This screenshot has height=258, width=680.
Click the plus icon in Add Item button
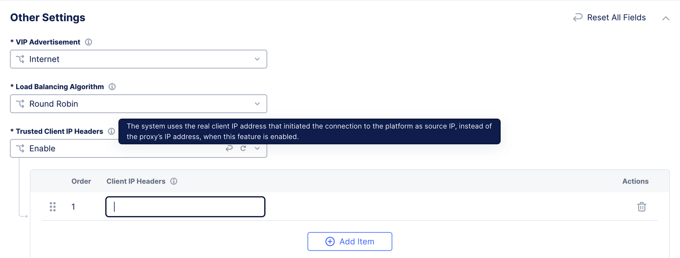tap(330, 241)
